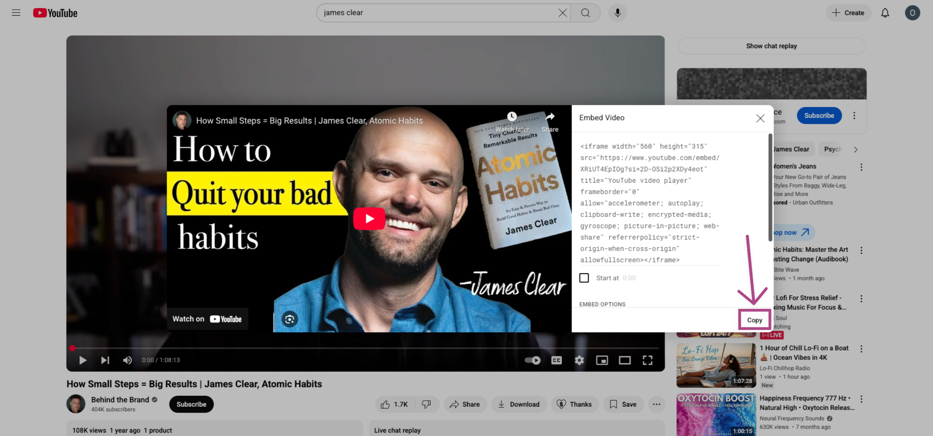Subscribe to Behind the Brand

pyautogui.click(x=191, y=404)
